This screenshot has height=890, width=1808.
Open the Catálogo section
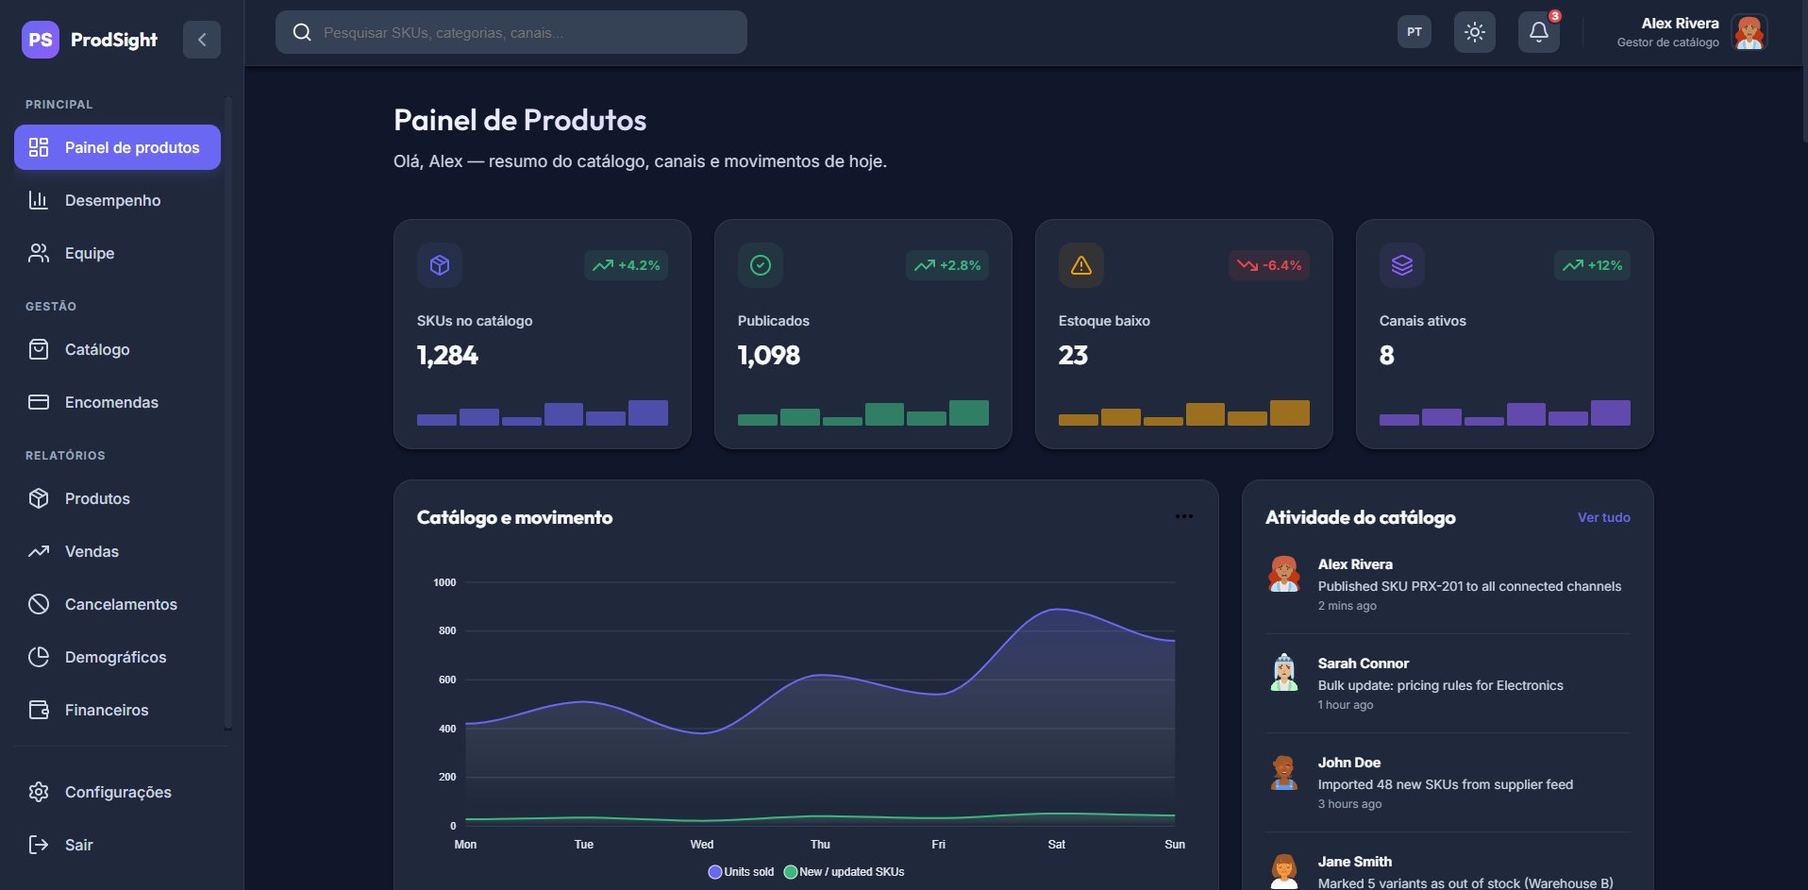coord(117,349)
